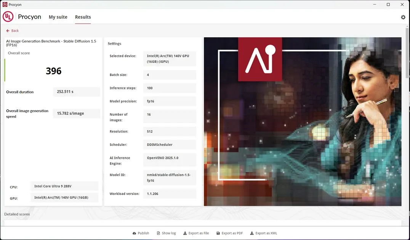The height and width of the screenshot is (240, 410).
Task: Click the Workload version 1.1.206
Action: [170, 194]
